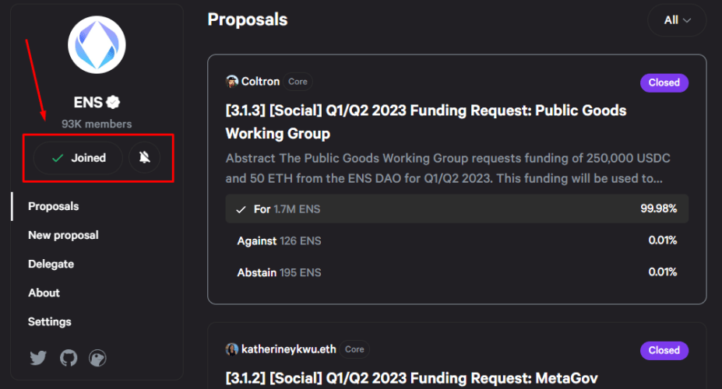Viewport: 722px width, 389px height.
Task: Click the ENS space logo avatar
Action: pos(97,44)
